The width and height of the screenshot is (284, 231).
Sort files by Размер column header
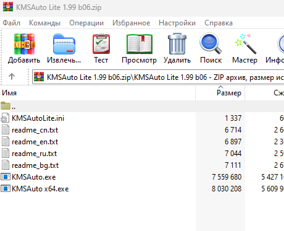pos(220,93)
